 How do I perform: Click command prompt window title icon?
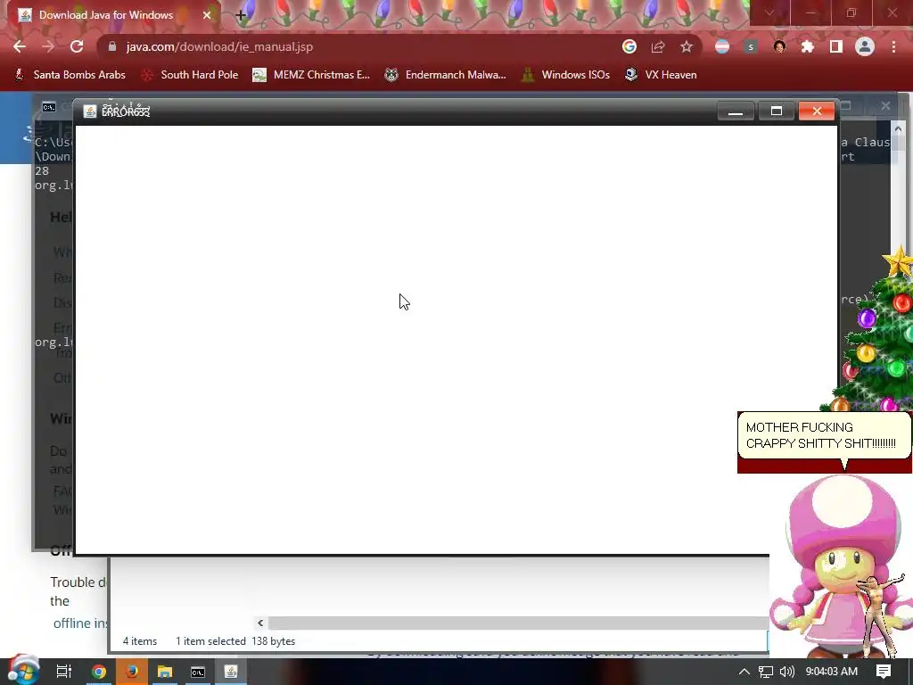pos(49,107)
